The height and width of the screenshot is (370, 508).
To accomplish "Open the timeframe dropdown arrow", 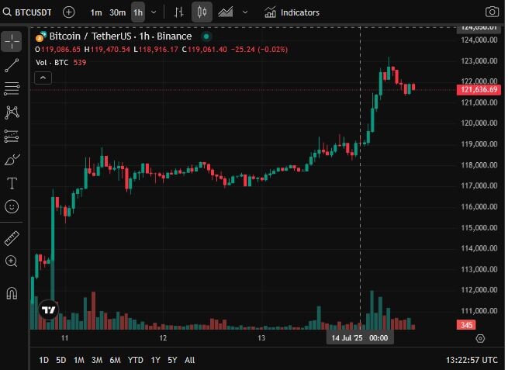I will click(154, 12).
